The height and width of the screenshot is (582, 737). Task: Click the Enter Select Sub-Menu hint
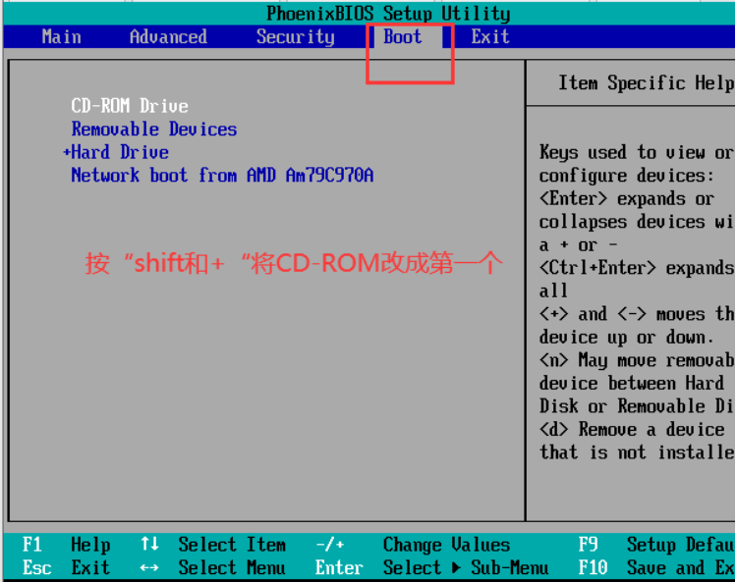click(x=432, y=568)
